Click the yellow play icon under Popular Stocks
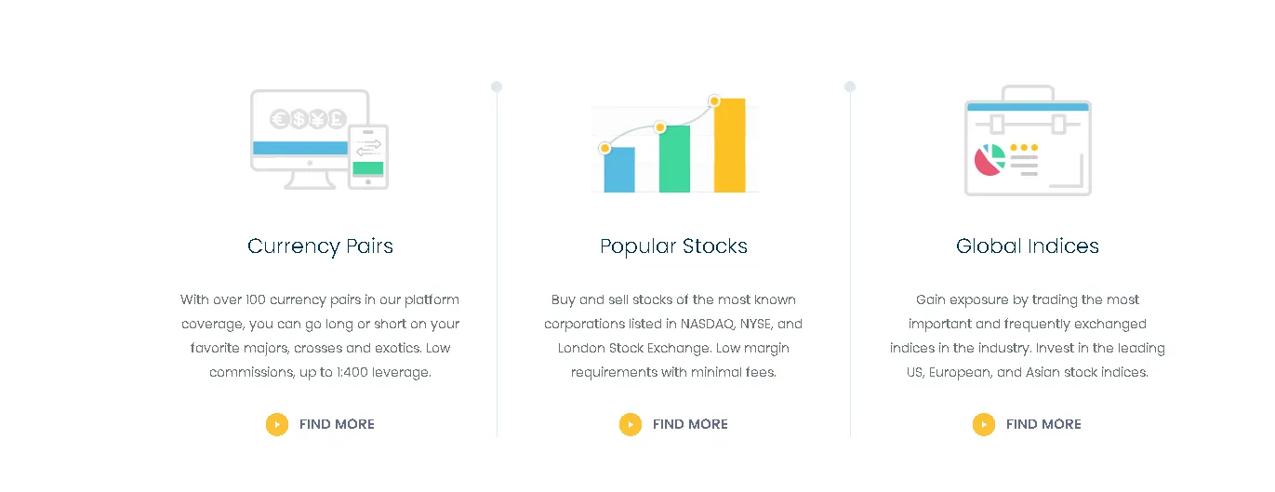Screen dimensions: 1275x492 pyautogui.click(x=631, y=424)
